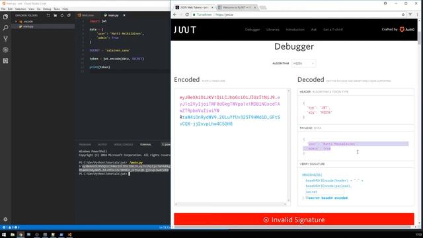This screenshot has width=423, height=238.
Task: Open the File menu in VS Code
Action: click(3, 9)
